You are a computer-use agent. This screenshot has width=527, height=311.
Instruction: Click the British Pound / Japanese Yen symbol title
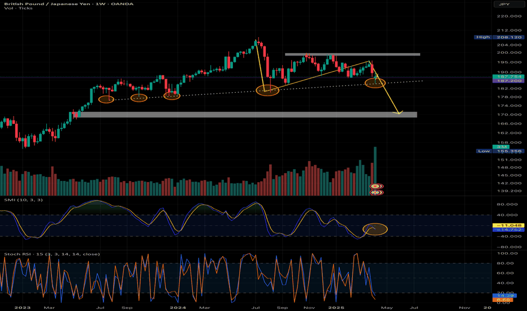click(68, 4)
